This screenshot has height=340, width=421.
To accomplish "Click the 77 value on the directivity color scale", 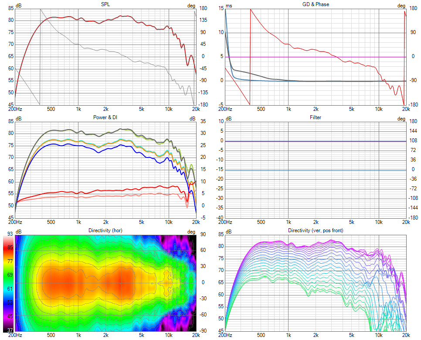I will (x=10, y=261).
